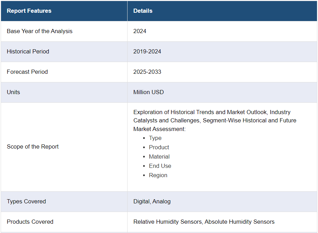Click the Product bullet item
Viewport: 318px width, 233px height.
click(x=159, y=147)
